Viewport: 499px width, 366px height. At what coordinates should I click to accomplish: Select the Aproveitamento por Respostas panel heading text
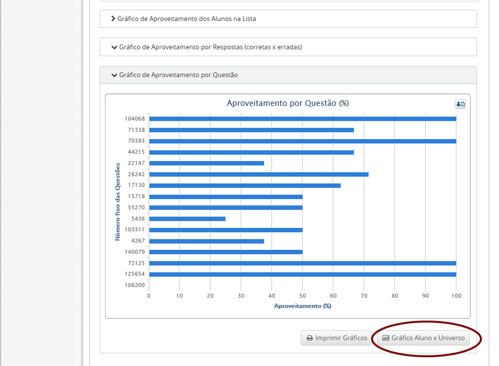pos(210,47)
